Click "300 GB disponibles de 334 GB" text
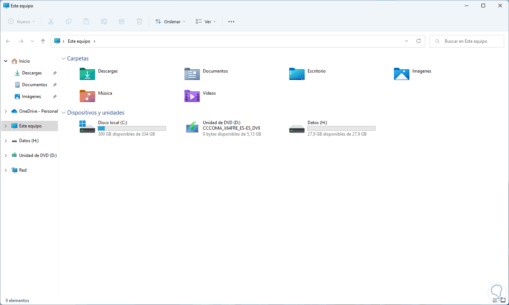This screenshot has height=305, width=509. (127, 134)
